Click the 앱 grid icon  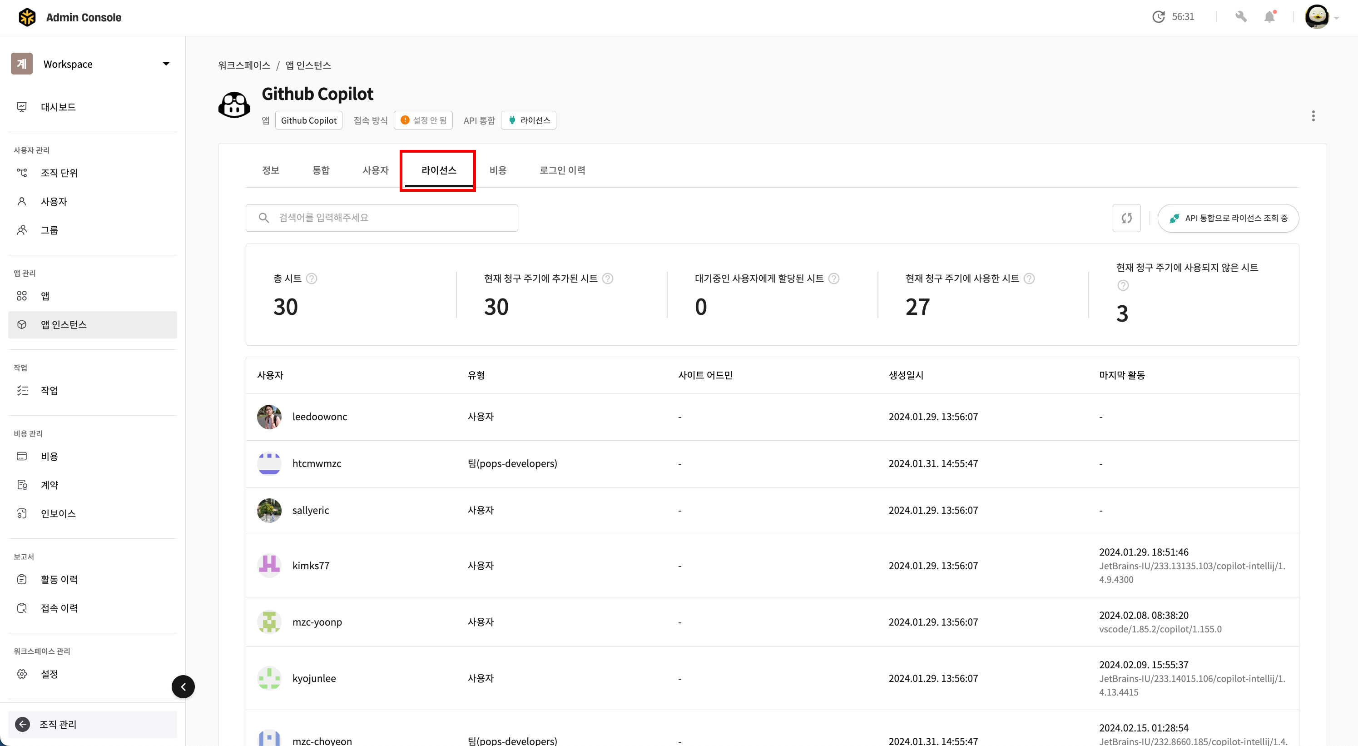click(22, 296)
